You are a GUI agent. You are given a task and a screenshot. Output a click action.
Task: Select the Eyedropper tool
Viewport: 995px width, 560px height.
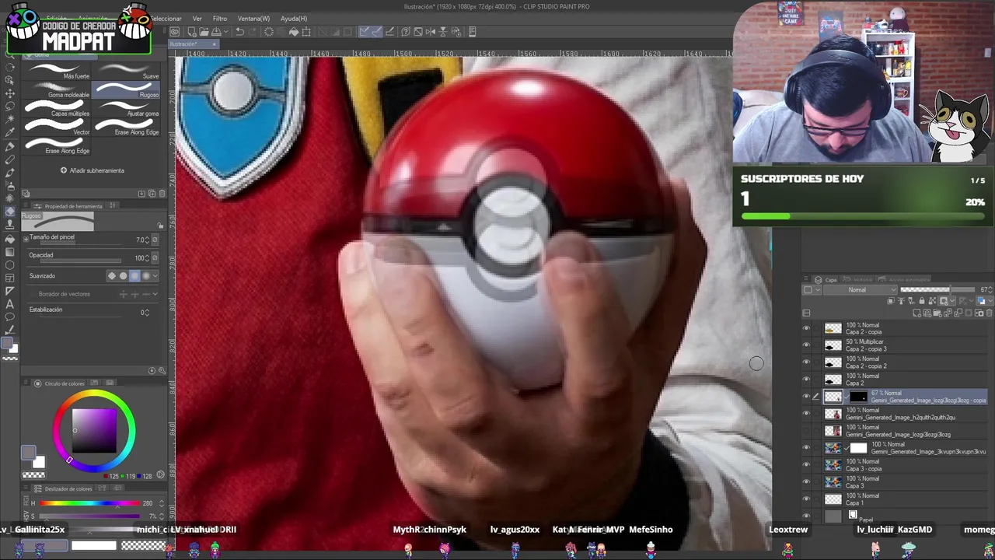(x=10, y=133)
